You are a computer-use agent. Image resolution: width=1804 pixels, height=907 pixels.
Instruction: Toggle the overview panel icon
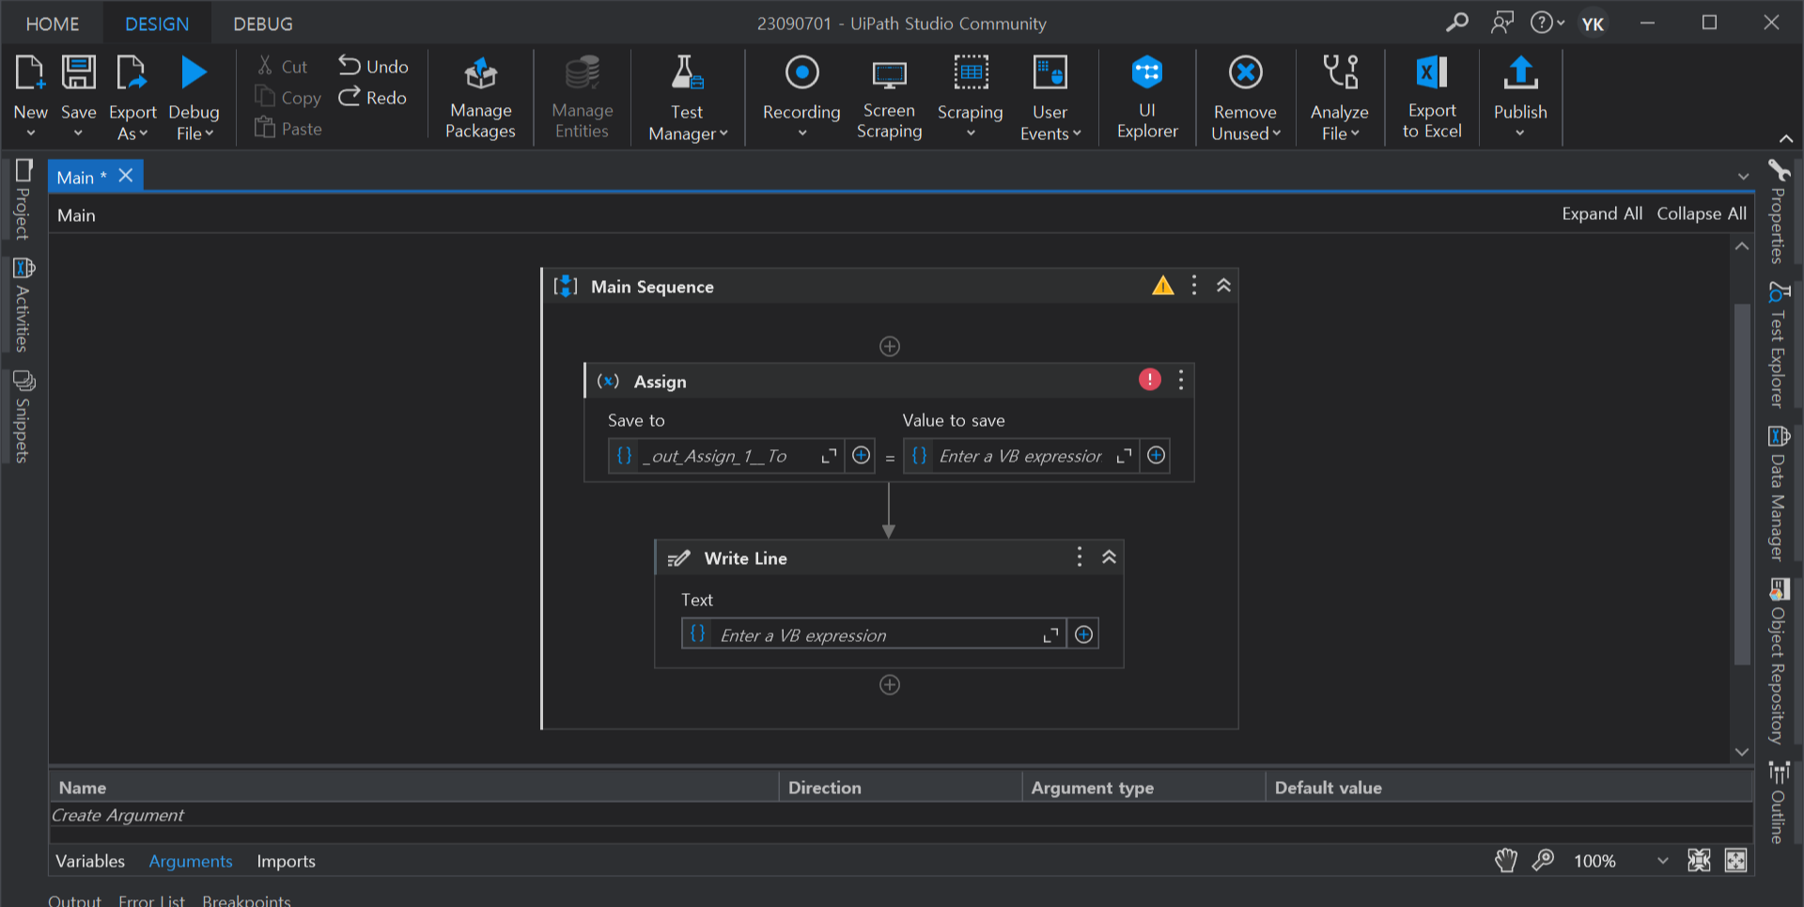[1735, 860]
